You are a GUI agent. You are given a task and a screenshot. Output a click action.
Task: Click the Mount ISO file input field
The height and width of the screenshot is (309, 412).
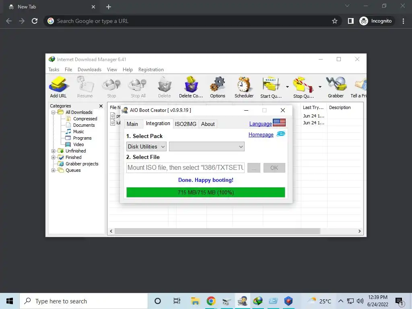(185, 168)
